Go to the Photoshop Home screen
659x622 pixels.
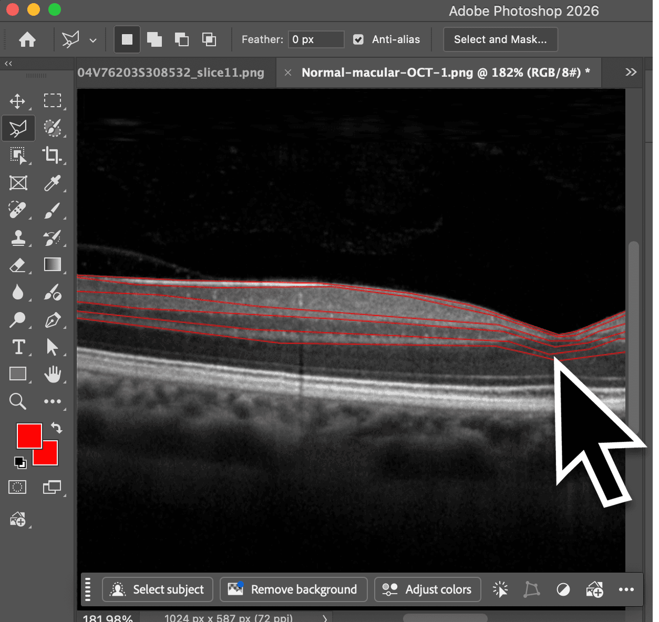[27, 39]
